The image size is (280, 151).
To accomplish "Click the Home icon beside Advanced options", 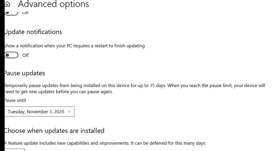I will click(7, 5).
